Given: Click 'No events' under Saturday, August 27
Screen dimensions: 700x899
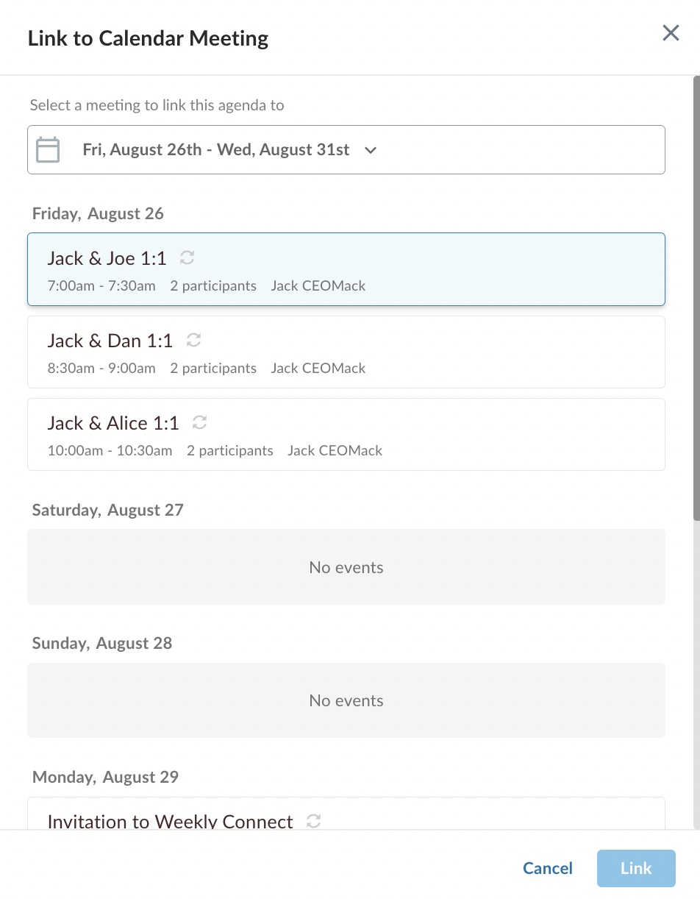Looking at the screenshot, I should (346, 567).
